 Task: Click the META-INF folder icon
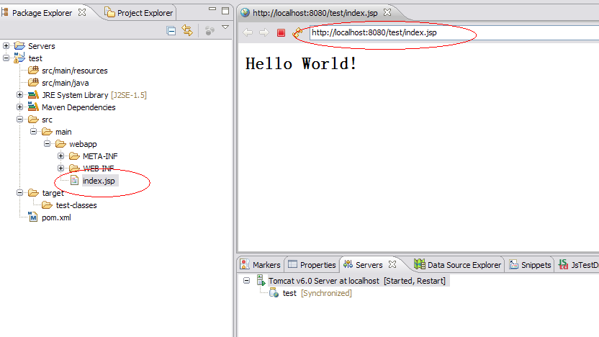point(74,156)
